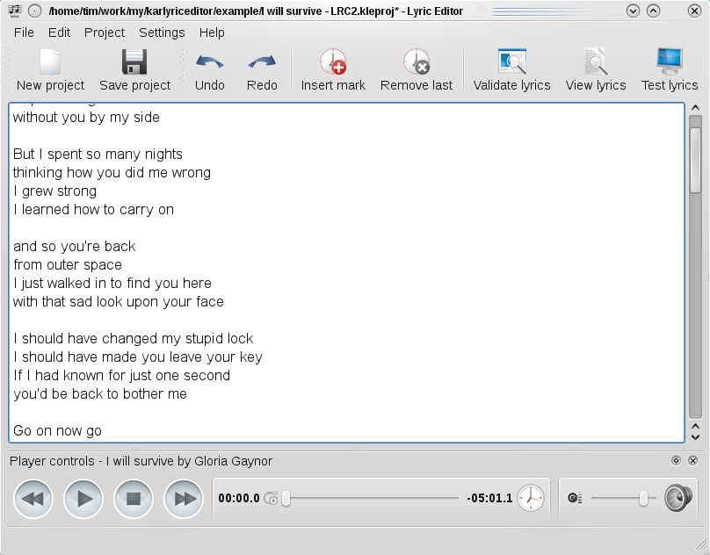Validate the lyrics
710x555 pixels.
coord(511,70)
